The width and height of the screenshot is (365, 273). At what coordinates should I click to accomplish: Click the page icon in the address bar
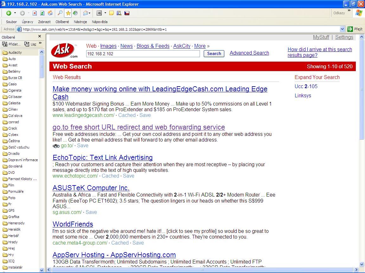pos(19,29)
